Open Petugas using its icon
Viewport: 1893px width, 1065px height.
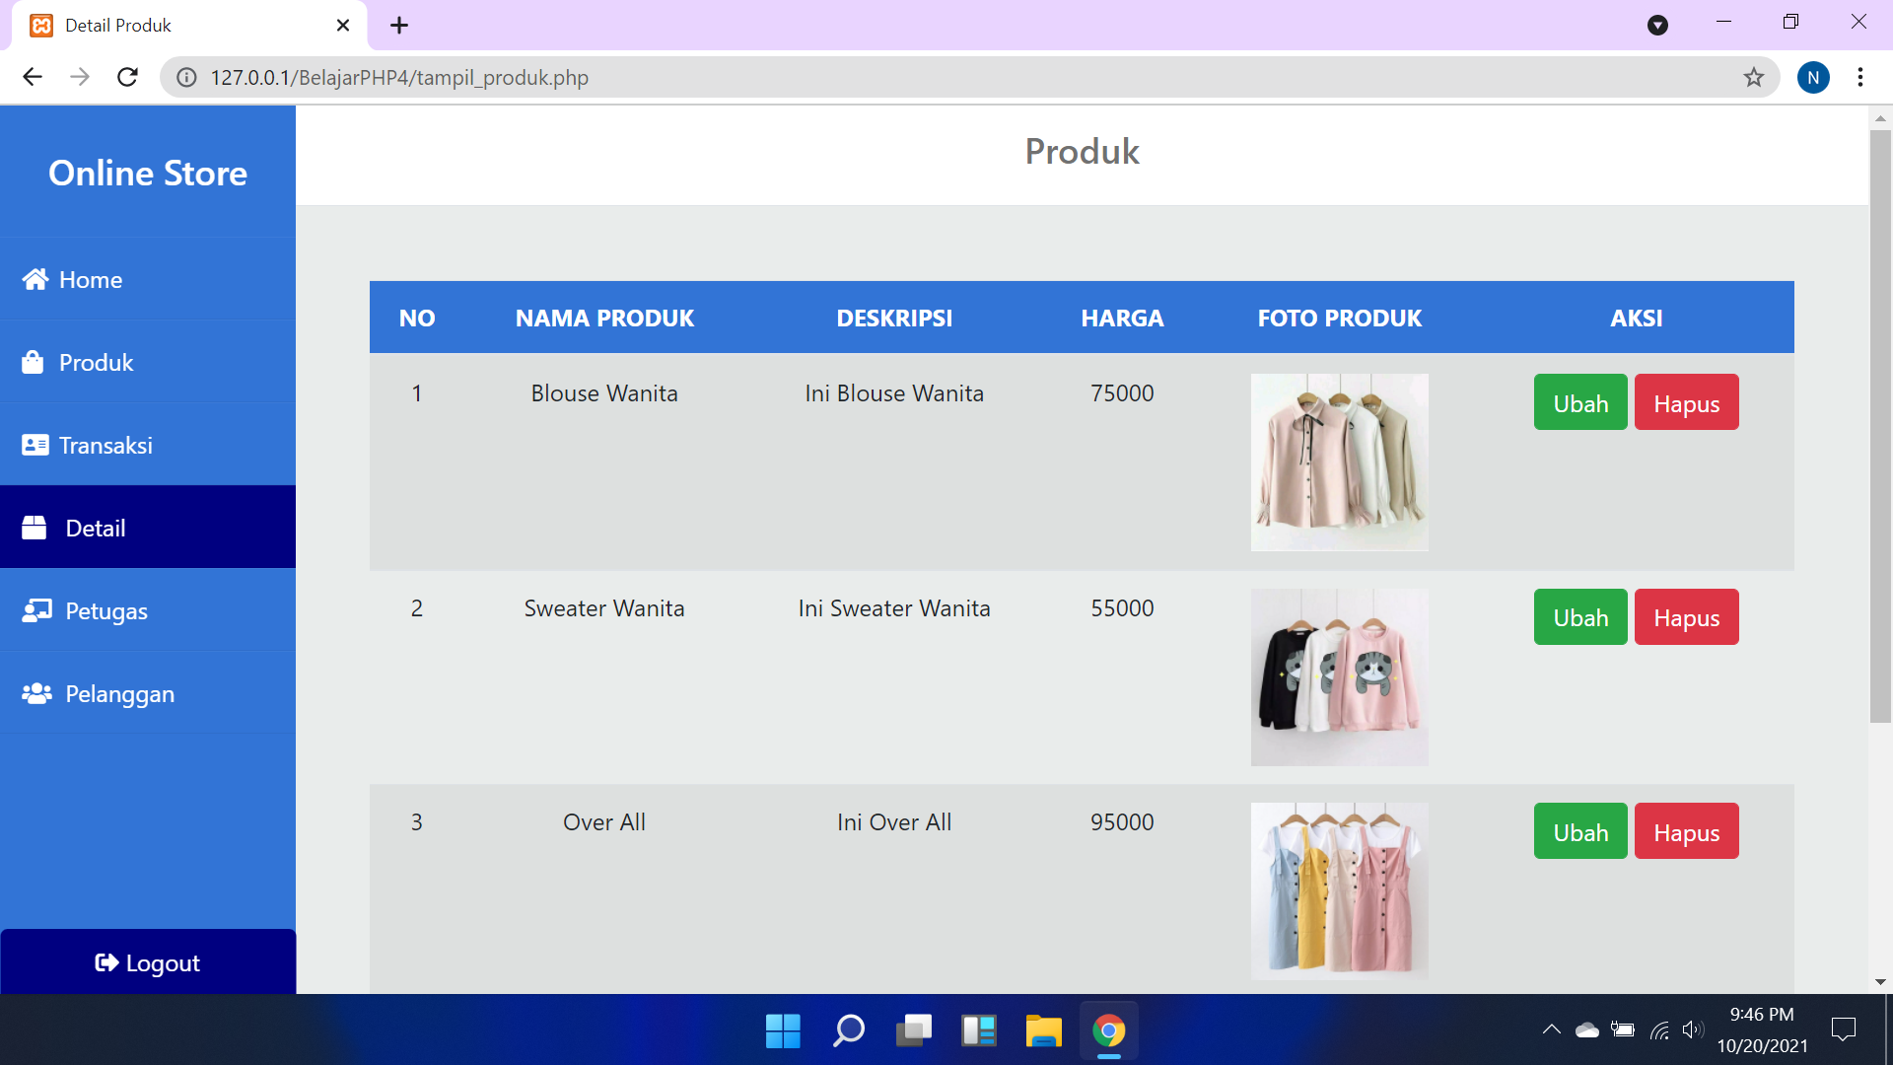coord(35,610)
